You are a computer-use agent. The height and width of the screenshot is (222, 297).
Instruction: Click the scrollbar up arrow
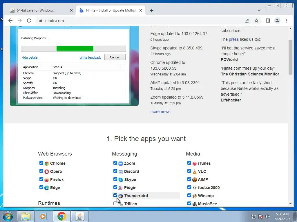click(x=290, y=29)
